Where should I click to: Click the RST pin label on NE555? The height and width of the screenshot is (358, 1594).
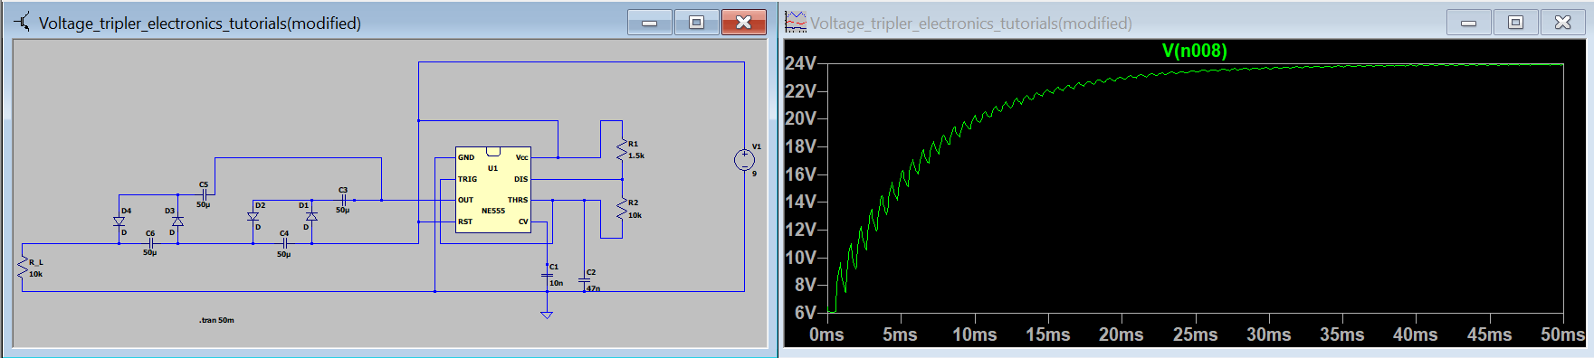464,221
